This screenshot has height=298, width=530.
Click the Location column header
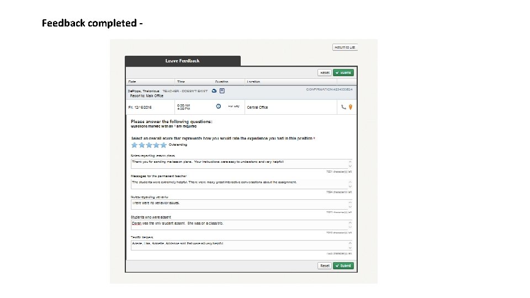click(x=253, y=82)
